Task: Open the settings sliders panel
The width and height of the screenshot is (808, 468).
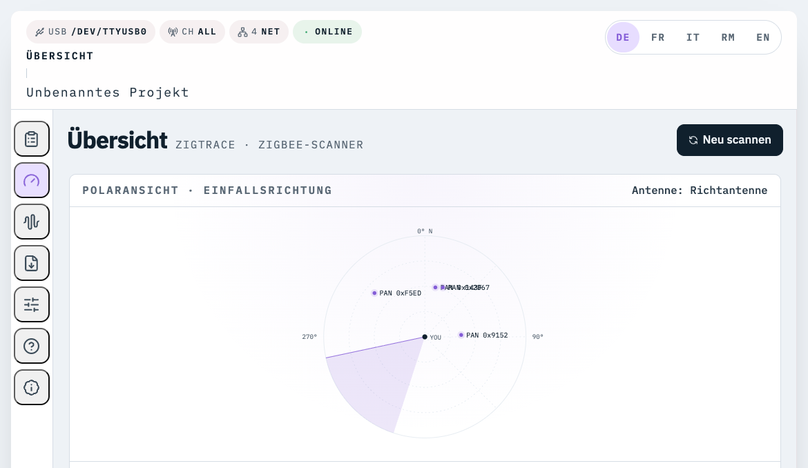Action: pyautogui.click(x=32, y=304)
